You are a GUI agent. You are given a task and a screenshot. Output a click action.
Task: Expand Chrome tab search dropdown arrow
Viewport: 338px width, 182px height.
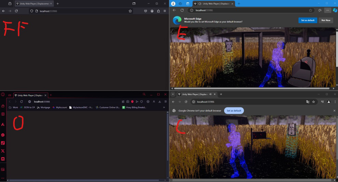pyautogui.click(x=173, y=94)
